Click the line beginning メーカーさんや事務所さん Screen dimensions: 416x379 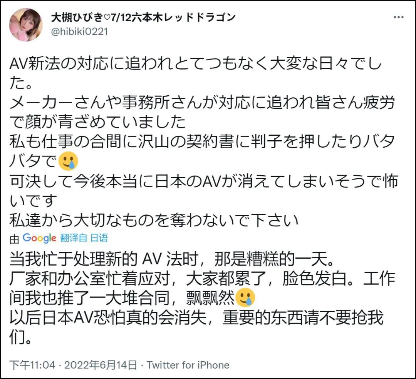[x=202, y=103]
